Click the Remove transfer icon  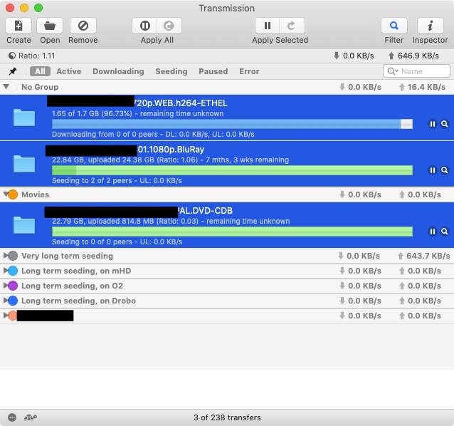[x=83, y=26]
